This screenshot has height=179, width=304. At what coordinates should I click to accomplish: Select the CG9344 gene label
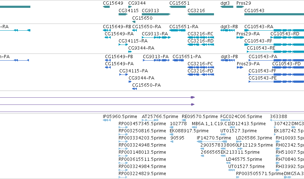coord(137,3)
